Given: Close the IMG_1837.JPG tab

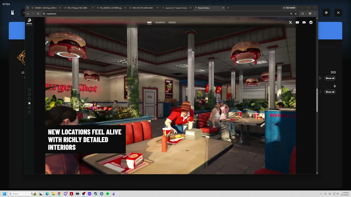Looking at the screenshot, I should tap(158, 8).
